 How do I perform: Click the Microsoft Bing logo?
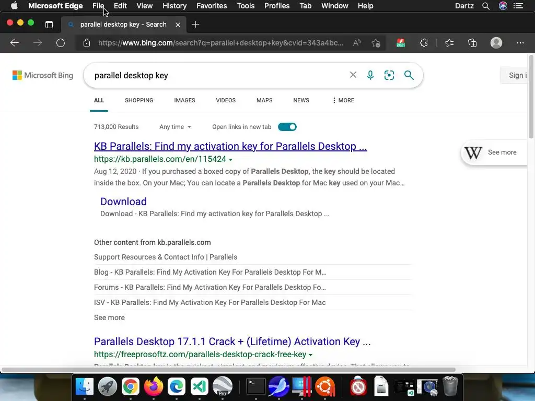coord(43,75)
